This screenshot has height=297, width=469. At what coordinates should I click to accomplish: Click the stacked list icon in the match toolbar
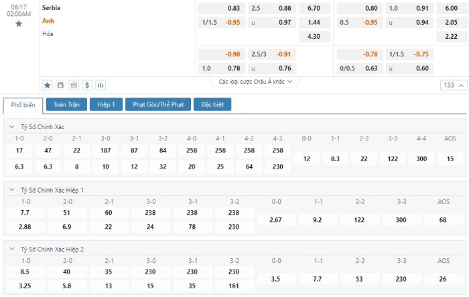[74, 85]
